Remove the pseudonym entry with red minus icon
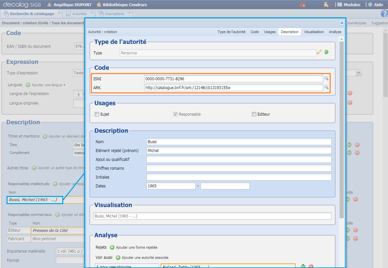This screenshot has width=388, height=268. click(311, 266)
